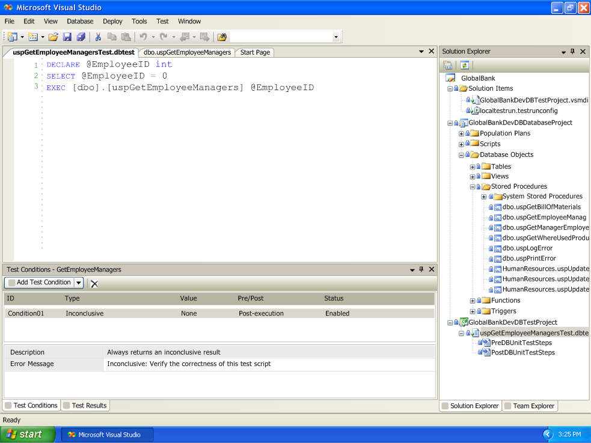Click the Add Test Condition button
The height and width of the screenshot is (443, 591).
click(x=40, y=283)
